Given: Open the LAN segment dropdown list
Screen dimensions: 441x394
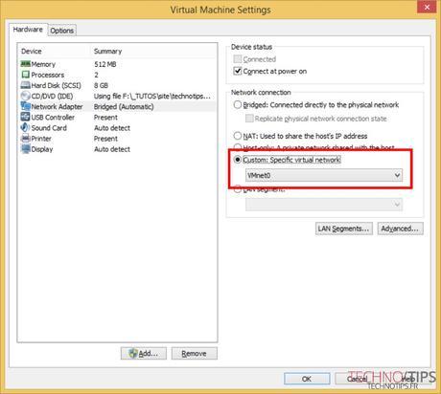Looking at the screenshot, I should 324,205.
